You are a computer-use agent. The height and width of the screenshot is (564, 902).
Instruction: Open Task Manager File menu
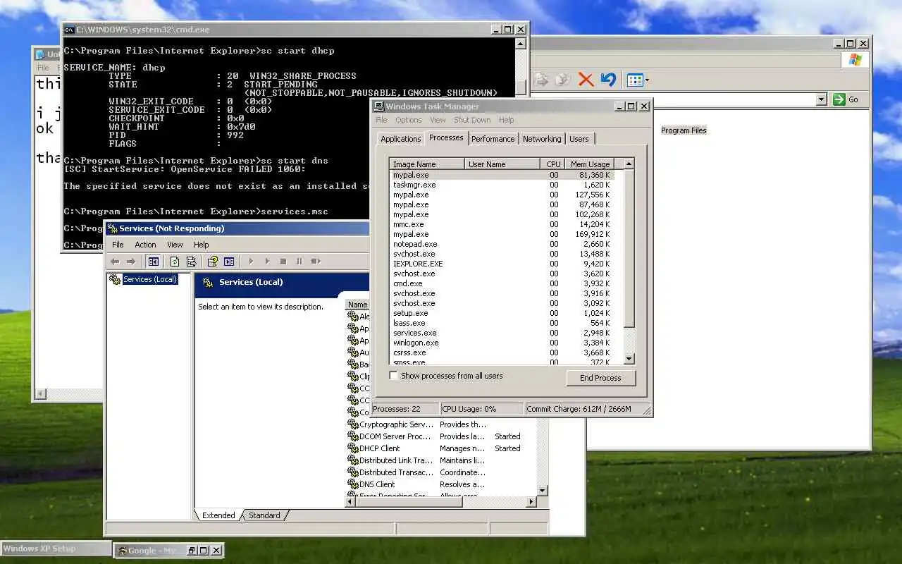[x=381, y=120]
